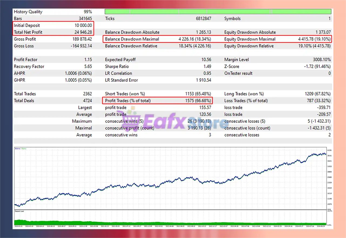Click the green Deposit Load histogram area
The height and width of the screenshot is (238, 346).
click(x=108, y=222)
